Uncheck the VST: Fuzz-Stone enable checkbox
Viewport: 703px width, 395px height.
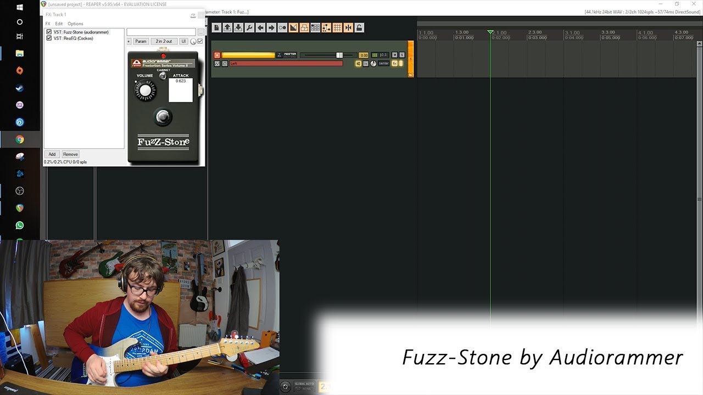[49, 32]
